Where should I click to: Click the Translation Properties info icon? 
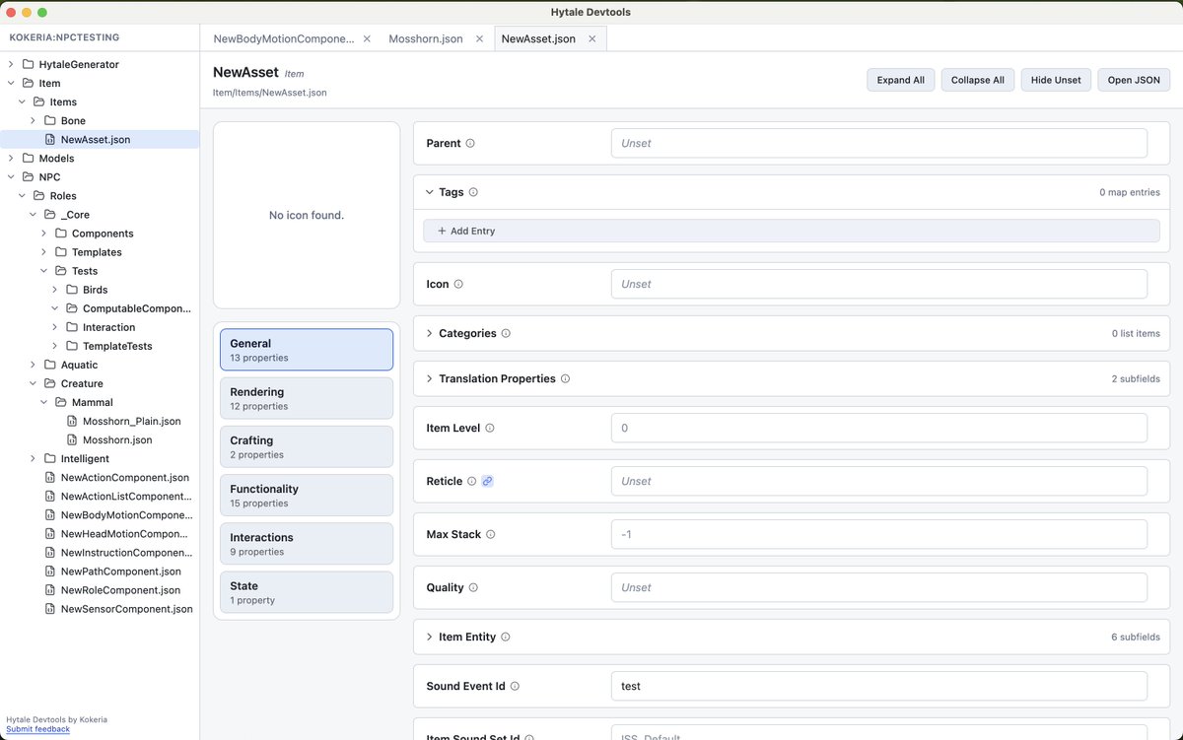[565, 378]
